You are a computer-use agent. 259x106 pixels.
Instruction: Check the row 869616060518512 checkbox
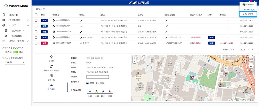[36, 37]
